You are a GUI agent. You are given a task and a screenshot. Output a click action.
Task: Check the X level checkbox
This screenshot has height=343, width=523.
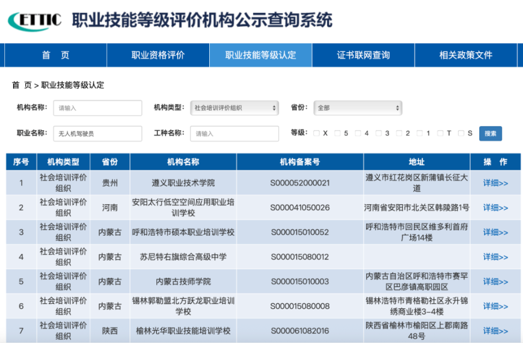[318, 133]
